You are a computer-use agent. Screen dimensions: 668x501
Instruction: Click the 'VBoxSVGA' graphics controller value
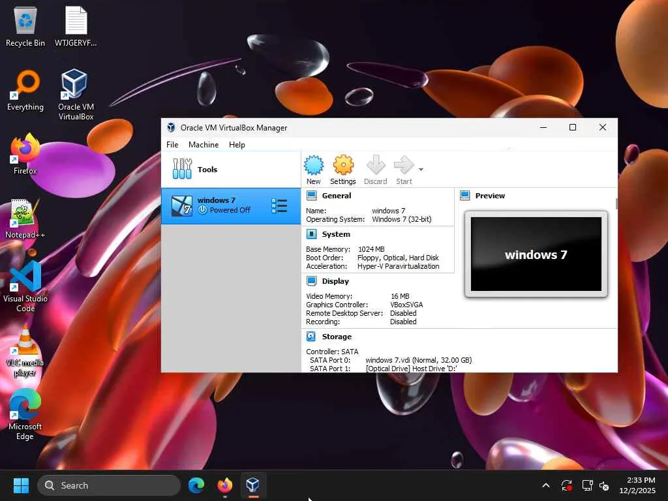click(x=406, y=305)
